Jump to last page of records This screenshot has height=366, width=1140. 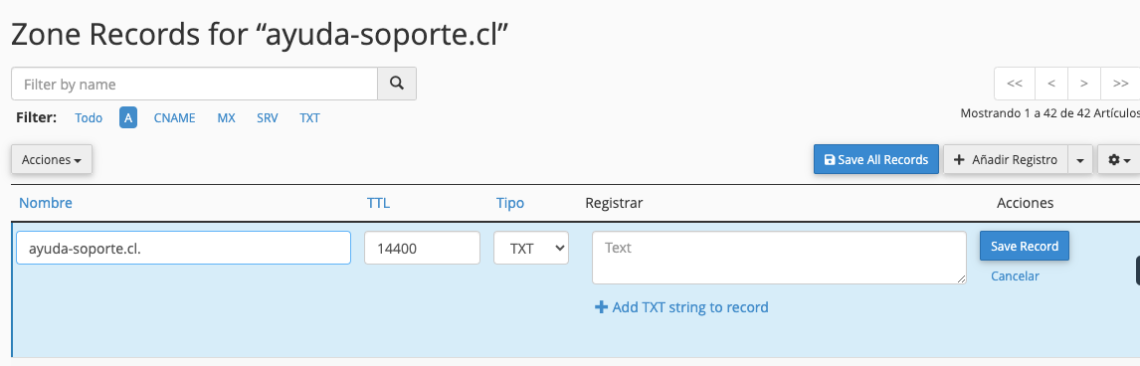(1120, 84)
